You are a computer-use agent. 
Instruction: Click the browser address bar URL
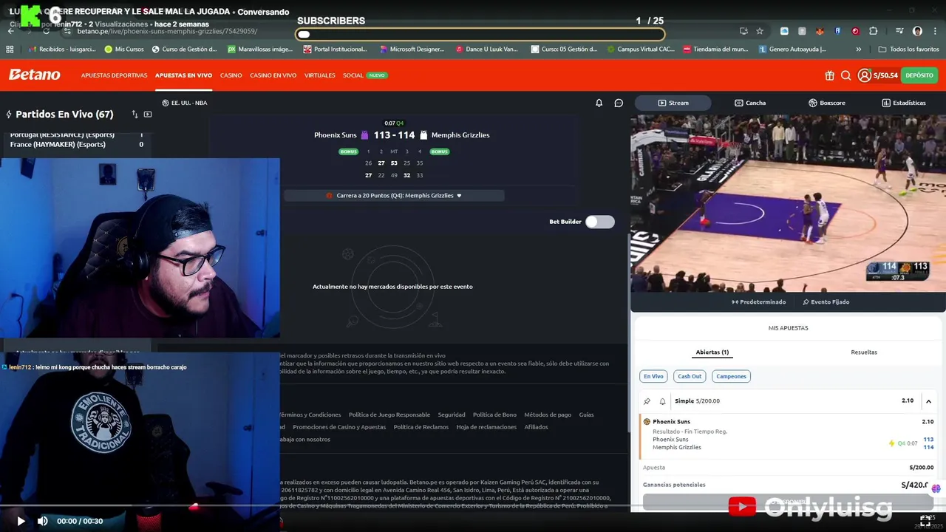tap(167, 31)
